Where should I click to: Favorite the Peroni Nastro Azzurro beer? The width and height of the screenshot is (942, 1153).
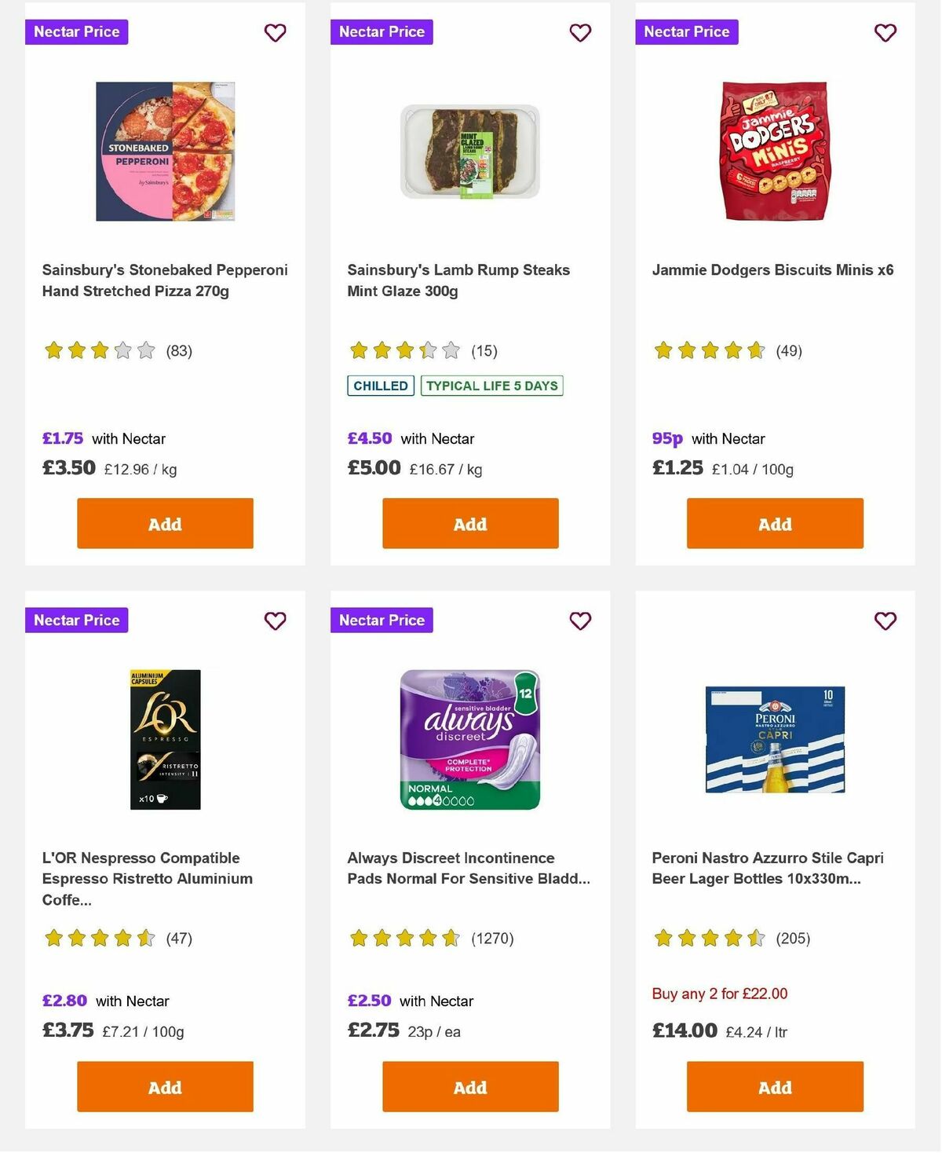click(885, 620)
